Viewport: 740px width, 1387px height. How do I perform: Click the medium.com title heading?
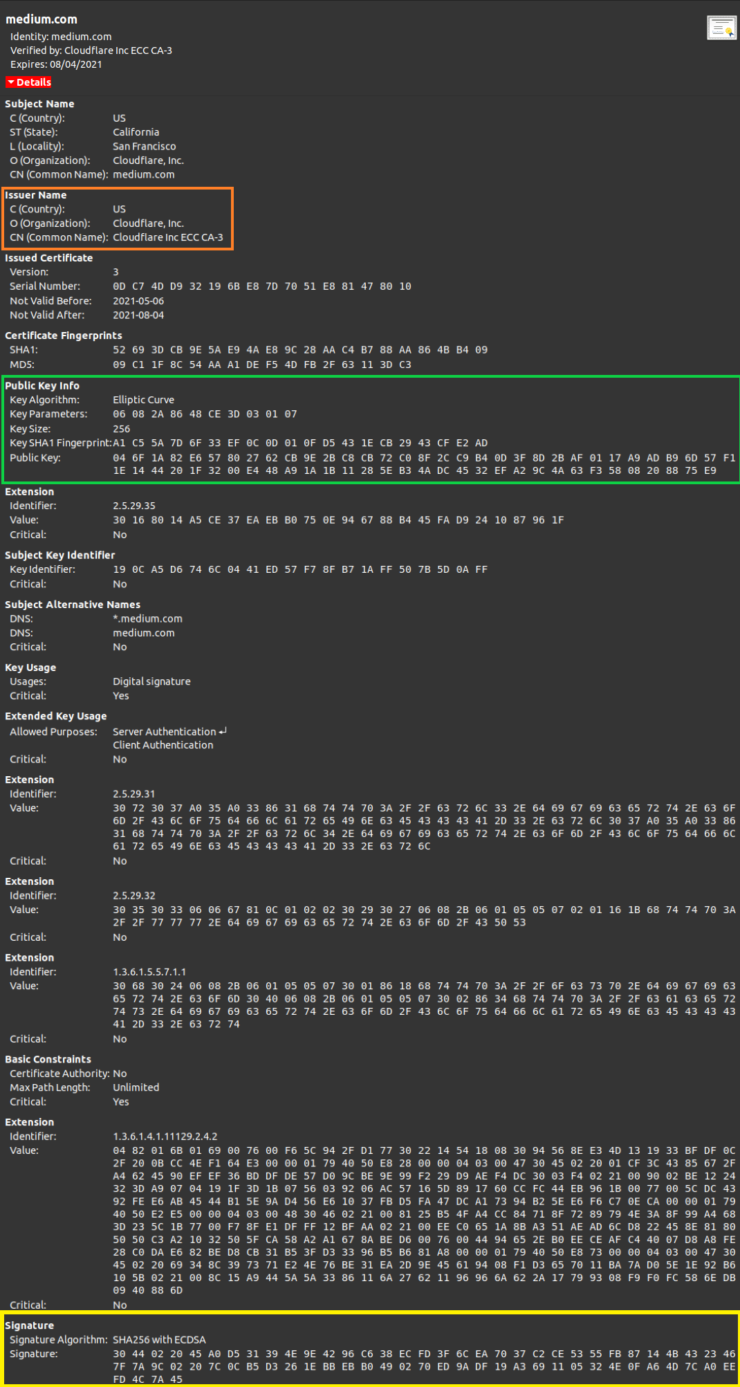point(41,19)
